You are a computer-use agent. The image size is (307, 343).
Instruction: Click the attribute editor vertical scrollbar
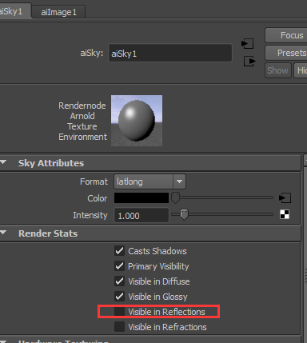[305, 248]
